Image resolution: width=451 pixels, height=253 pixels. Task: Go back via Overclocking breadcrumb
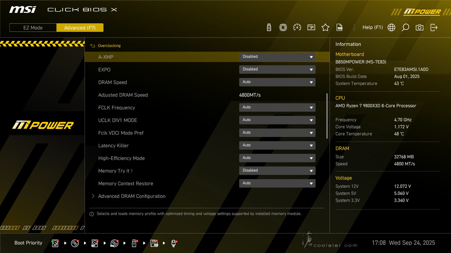109,46
